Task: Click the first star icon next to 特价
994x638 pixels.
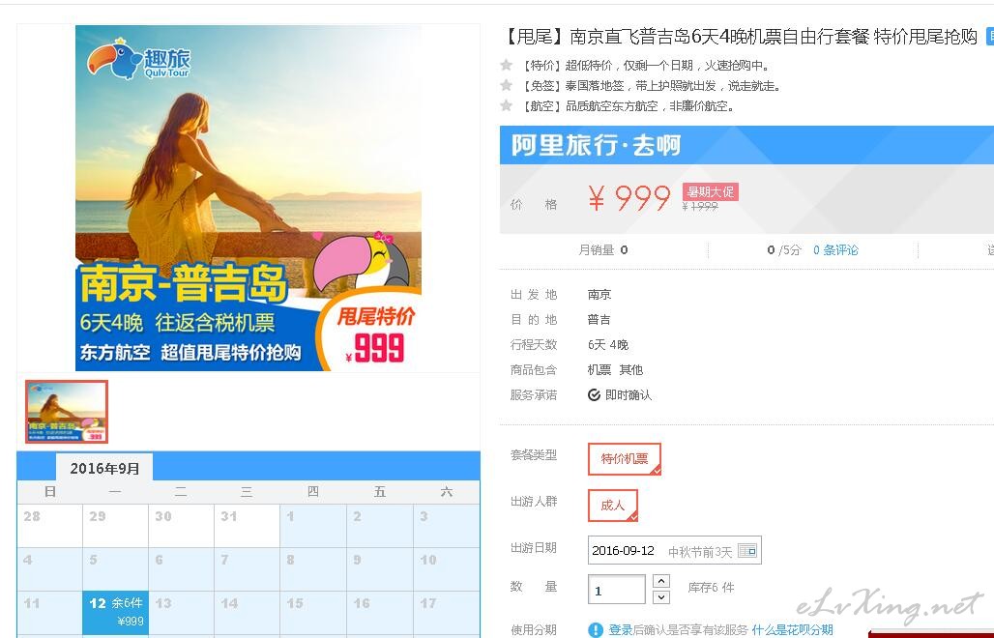Action: pos(506,65)
